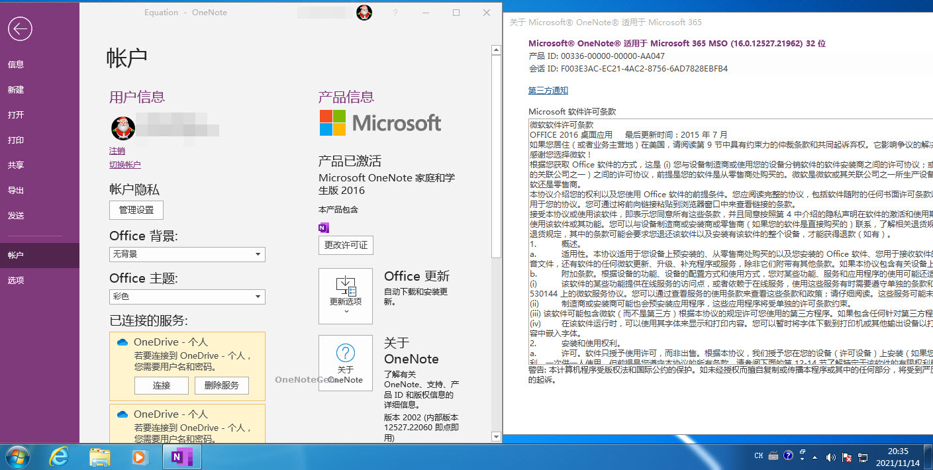Click the OneNote taskbar icon
Screen dimensions: 933x470
(x=182, y=457)
